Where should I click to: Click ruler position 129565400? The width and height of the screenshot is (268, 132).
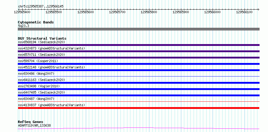(22, 12)
